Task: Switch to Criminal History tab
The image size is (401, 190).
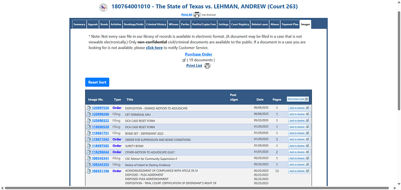Action: pyautogui.click(x=156, y=24)
